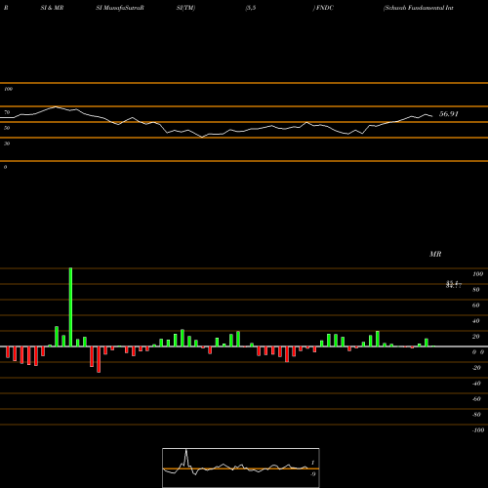Click the 'SI MunafaSutraR' header text
Viewport: 488px width, 488px height.
tap(120, 8)
